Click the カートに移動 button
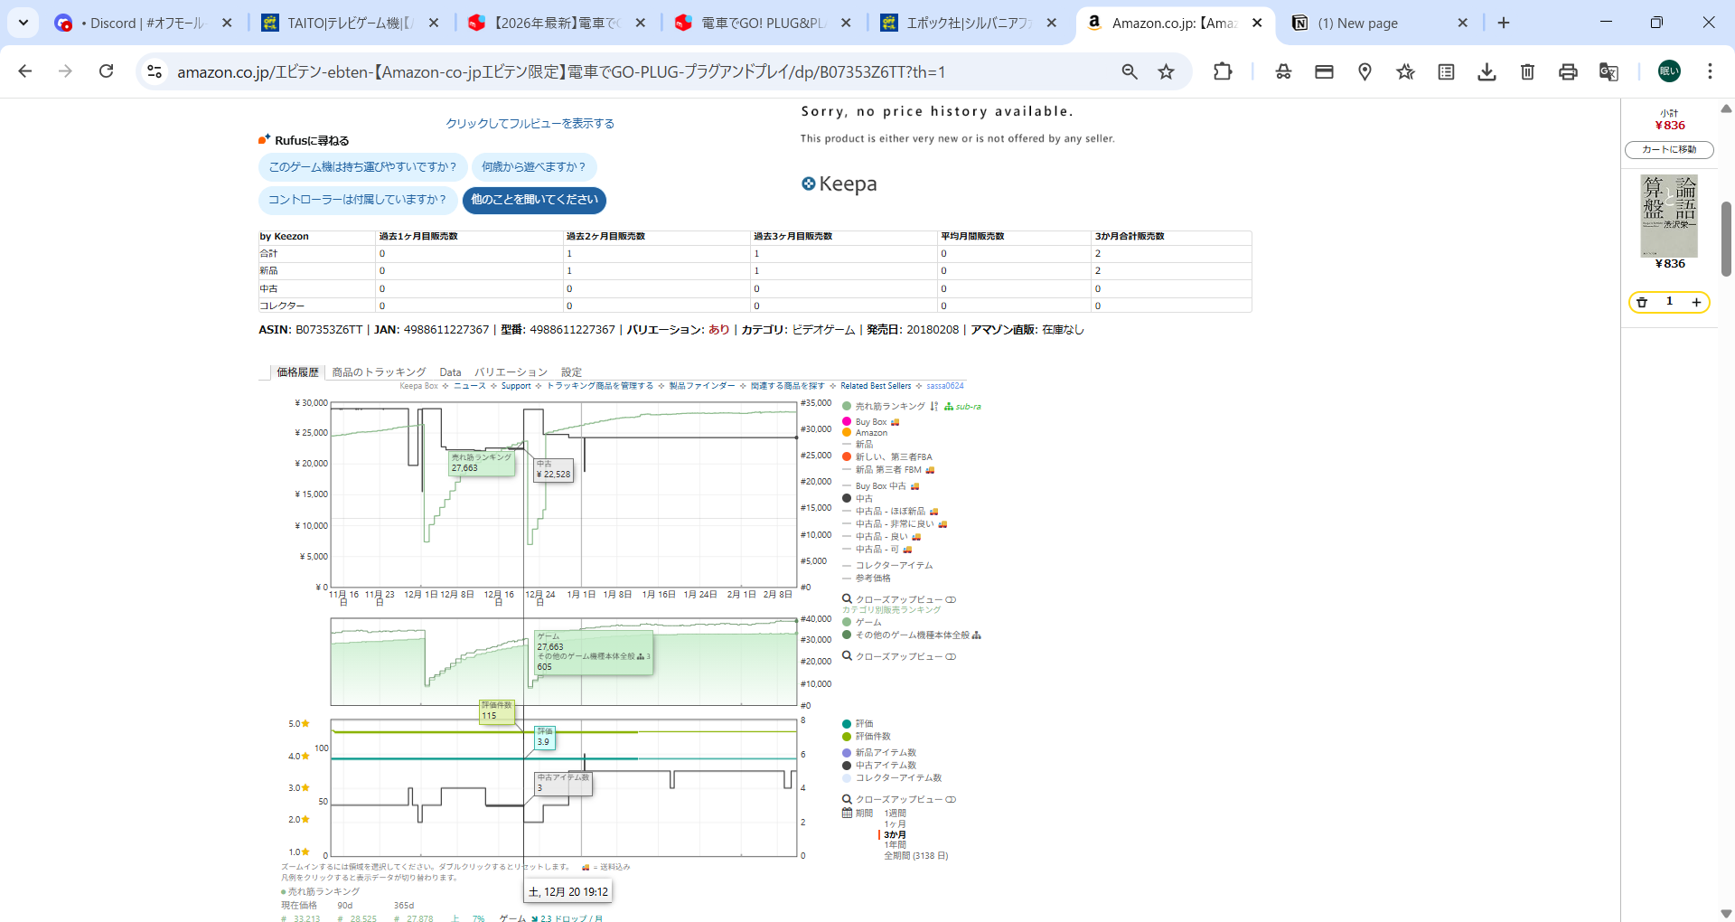Screen dimensions: 1735x922 [1669, 150]
